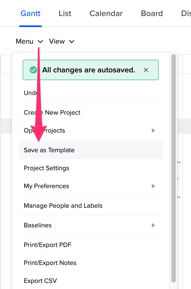Switch to the Calendar tab
Image resolution: width=191 pixels, height=289 pixels.
106,13
